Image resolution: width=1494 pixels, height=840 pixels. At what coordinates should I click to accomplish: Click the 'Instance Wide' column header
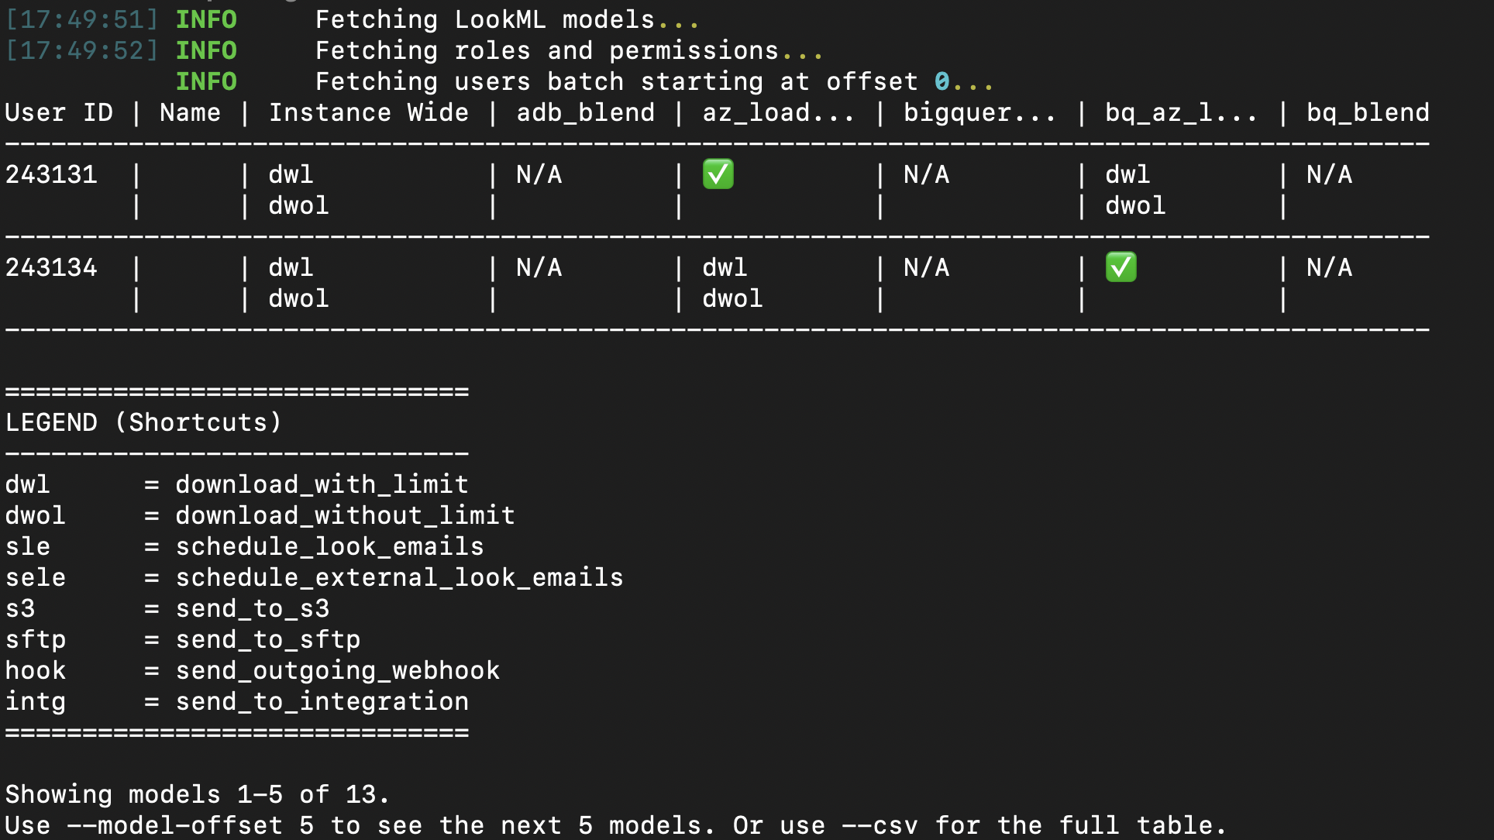(368, 112)
